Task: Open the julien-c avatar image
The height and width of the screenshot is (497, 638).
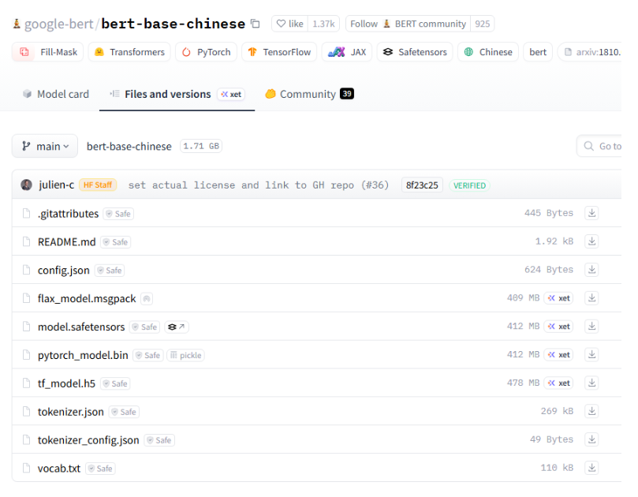Action: tap(27, 185)
